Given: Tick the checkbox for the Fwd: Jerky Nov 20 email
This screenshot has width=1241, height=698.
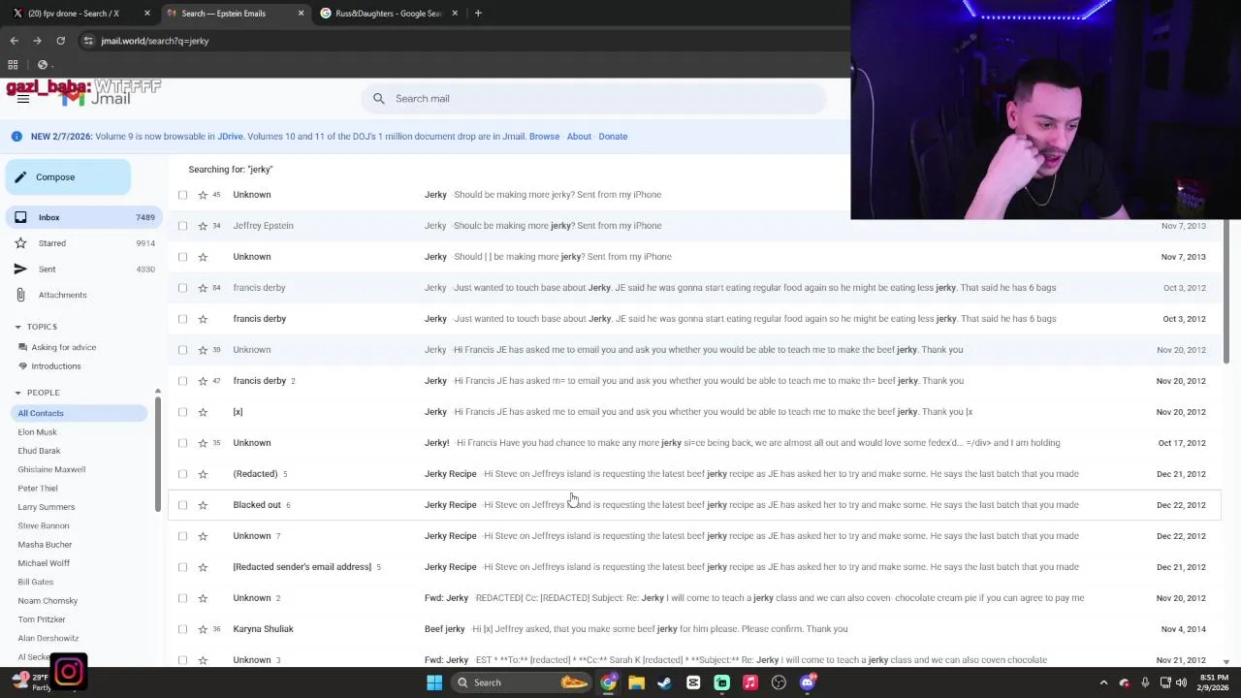Looking at the screenshot, I should click(x=182, y=598).
